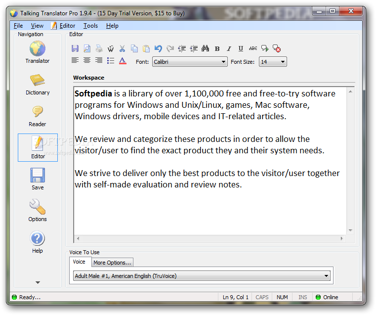The width and height of the screenshot is (376, 315).
Task: Click the Word export icon
Action: coord(111,48)
